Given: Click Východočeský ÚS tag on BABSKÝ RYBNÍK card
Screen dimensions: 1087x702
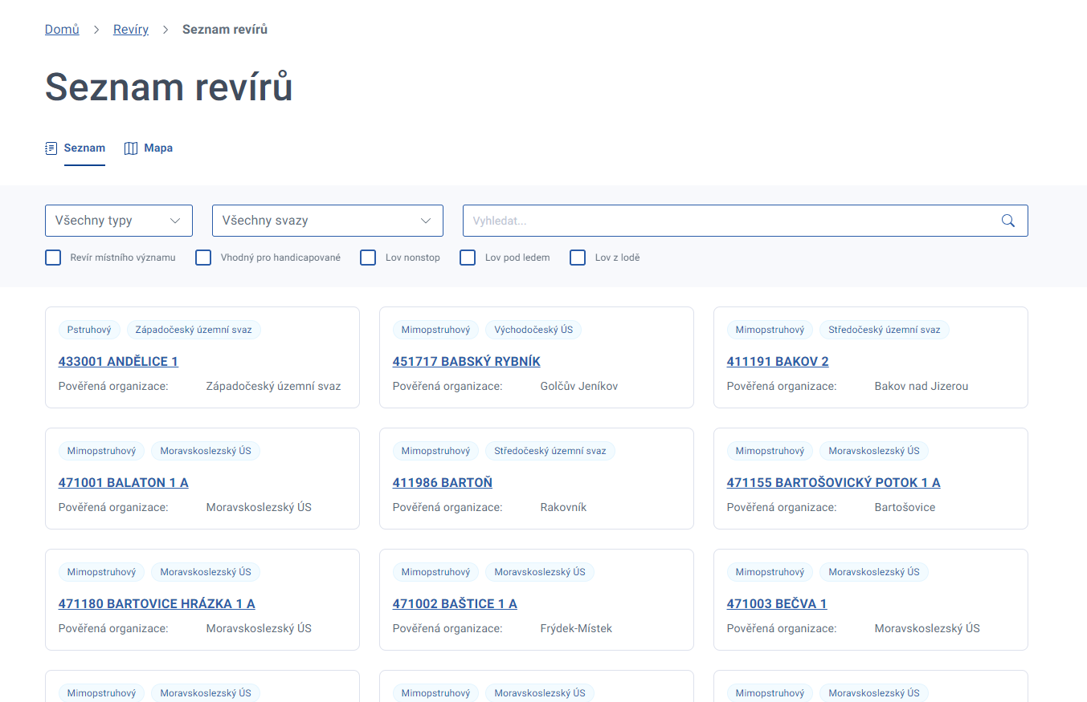Looking at the screenshot, I should coord(533,330).
